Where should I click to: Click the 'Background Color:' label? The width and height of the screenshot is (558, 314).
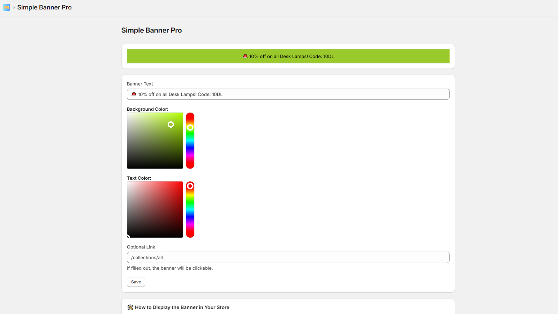(x=148, y=109)
